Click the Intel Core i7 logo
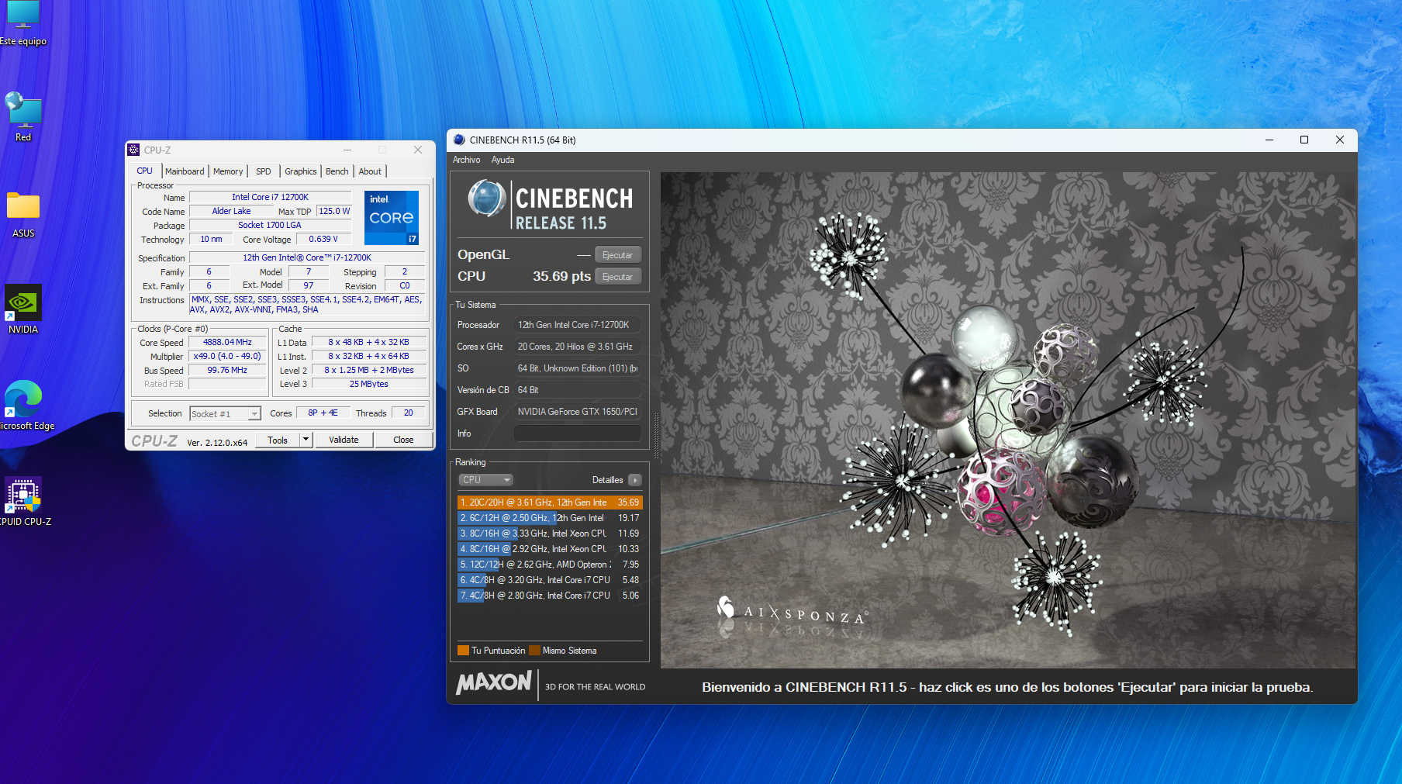1402x784 pixels. coord(392,218)
